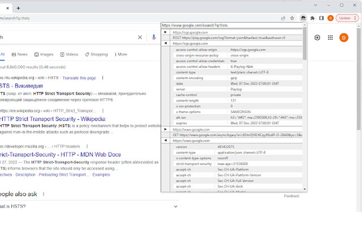
Task: Bookmark this page with the star icon
Action: (292, 18)
